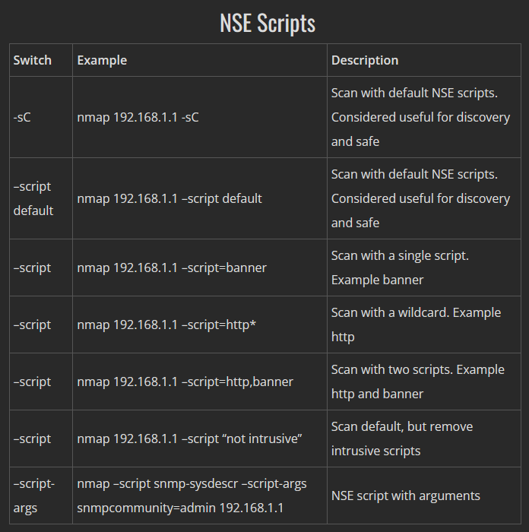Click the 'Scan with two scripts' description
The height and width of the screenshot is (532, 529).
point(418,382)
